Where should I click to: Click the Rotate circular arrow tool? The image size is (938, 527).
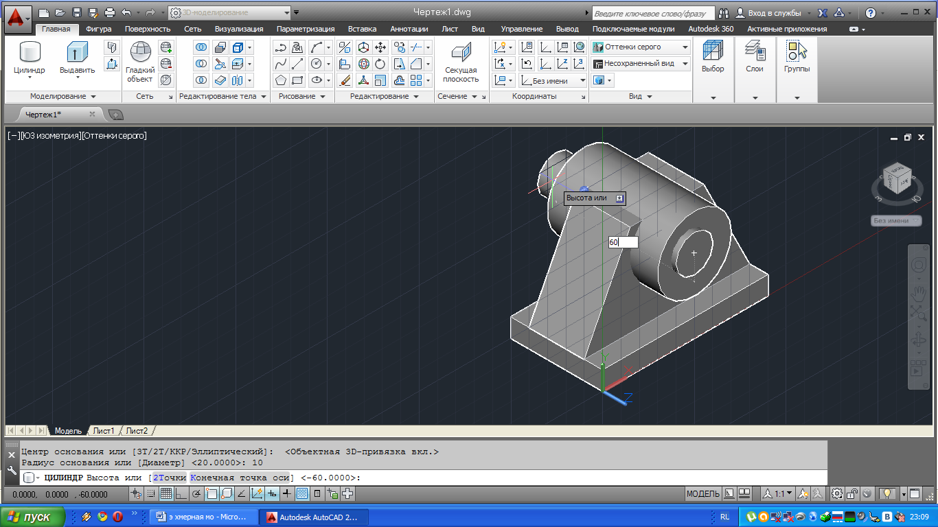[x=380, y=64]
